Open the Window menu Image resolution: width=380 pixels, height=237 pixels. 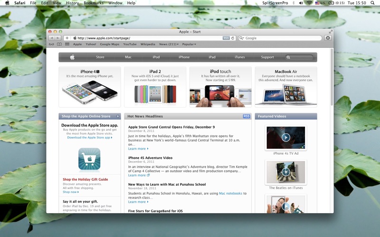click(x=115, y=3)
